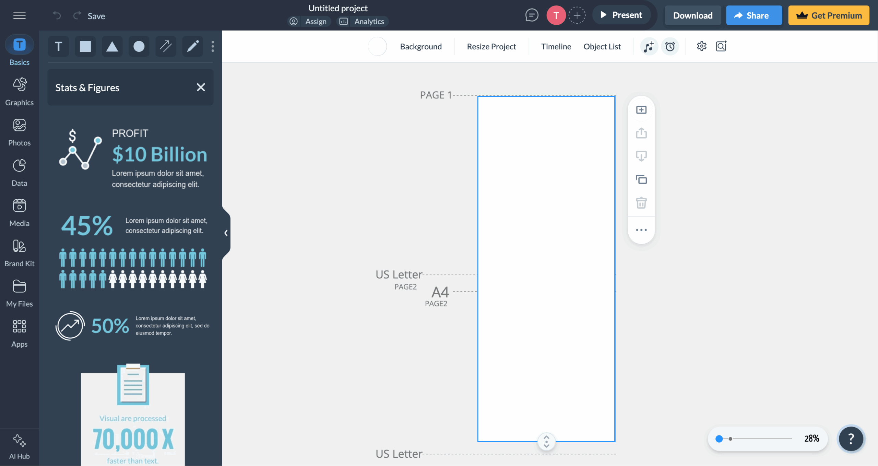Screen dimensions: 878x466
Task: Move page down icon
Action: [641, 156]
